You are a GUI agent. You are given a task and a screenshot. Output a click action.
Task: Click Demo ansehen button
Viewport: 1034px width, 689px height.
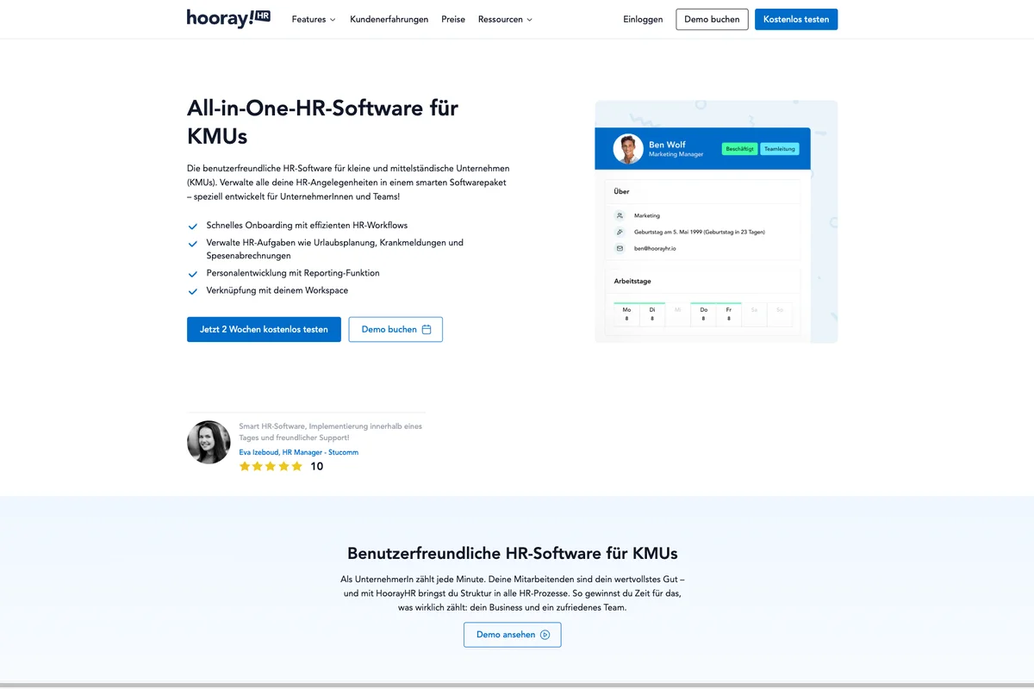(513, 635)
